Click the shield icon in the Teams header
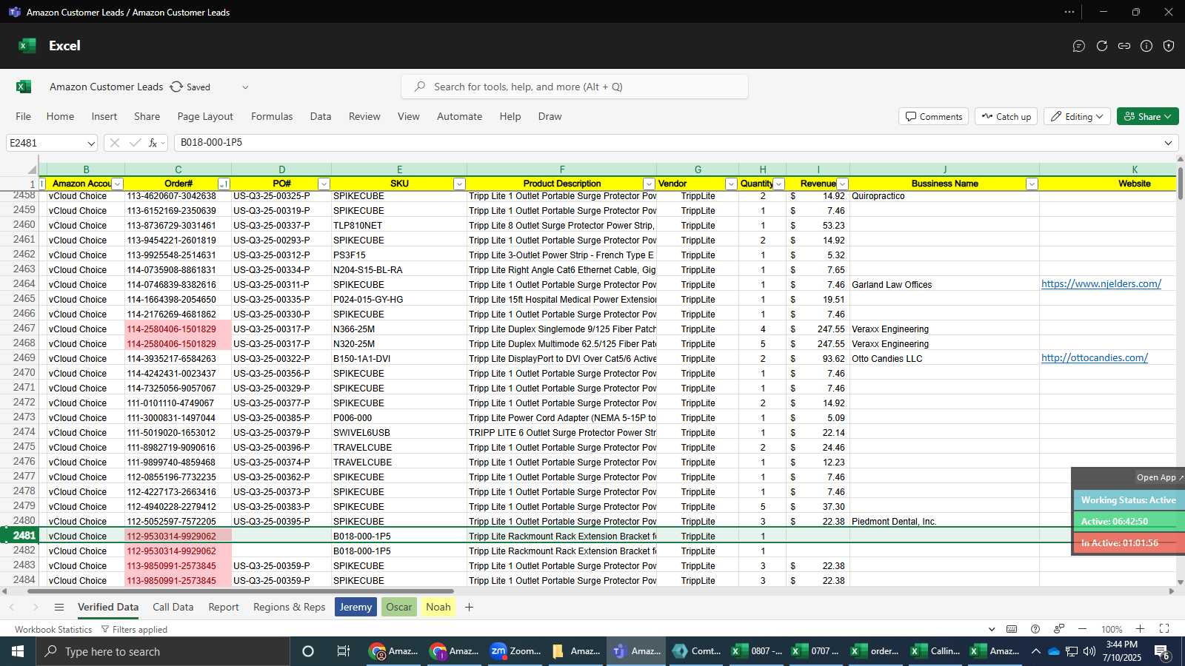This screenshot has width=1185, height=666. point(1169,46)
